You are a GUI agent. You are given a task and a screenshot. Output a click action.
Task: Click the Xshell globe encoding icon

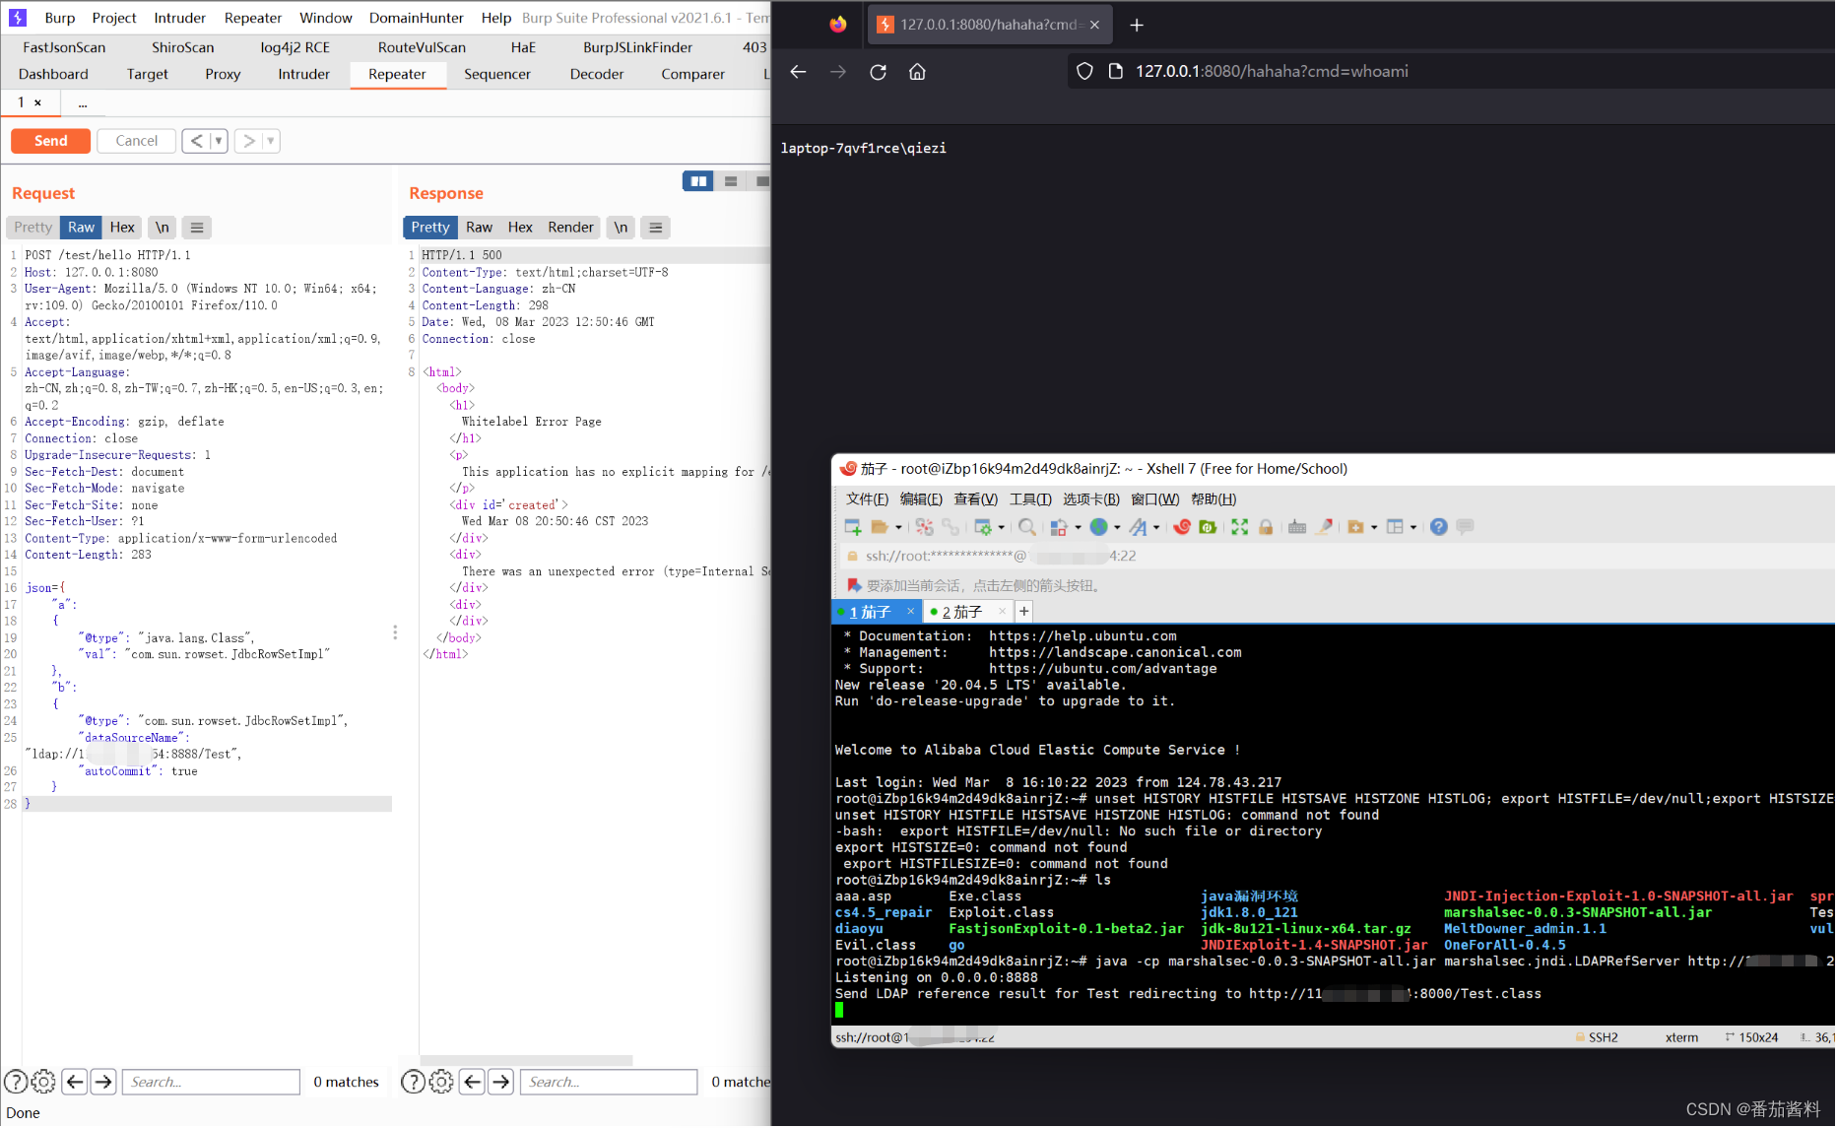click(1099, 527)
